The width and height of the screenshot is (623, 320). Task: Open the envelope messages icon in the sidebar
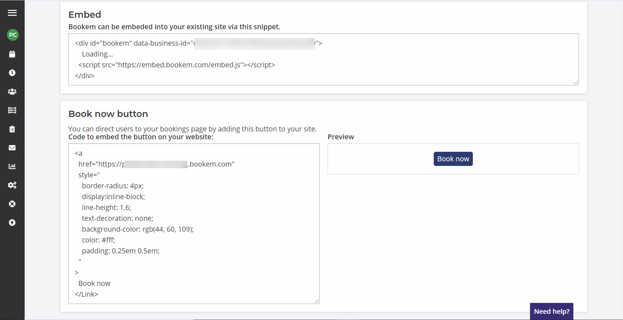point(12,148)
